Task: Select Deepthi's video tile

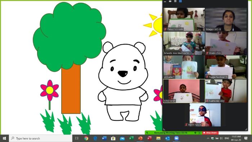Action: tap(184, 19)
